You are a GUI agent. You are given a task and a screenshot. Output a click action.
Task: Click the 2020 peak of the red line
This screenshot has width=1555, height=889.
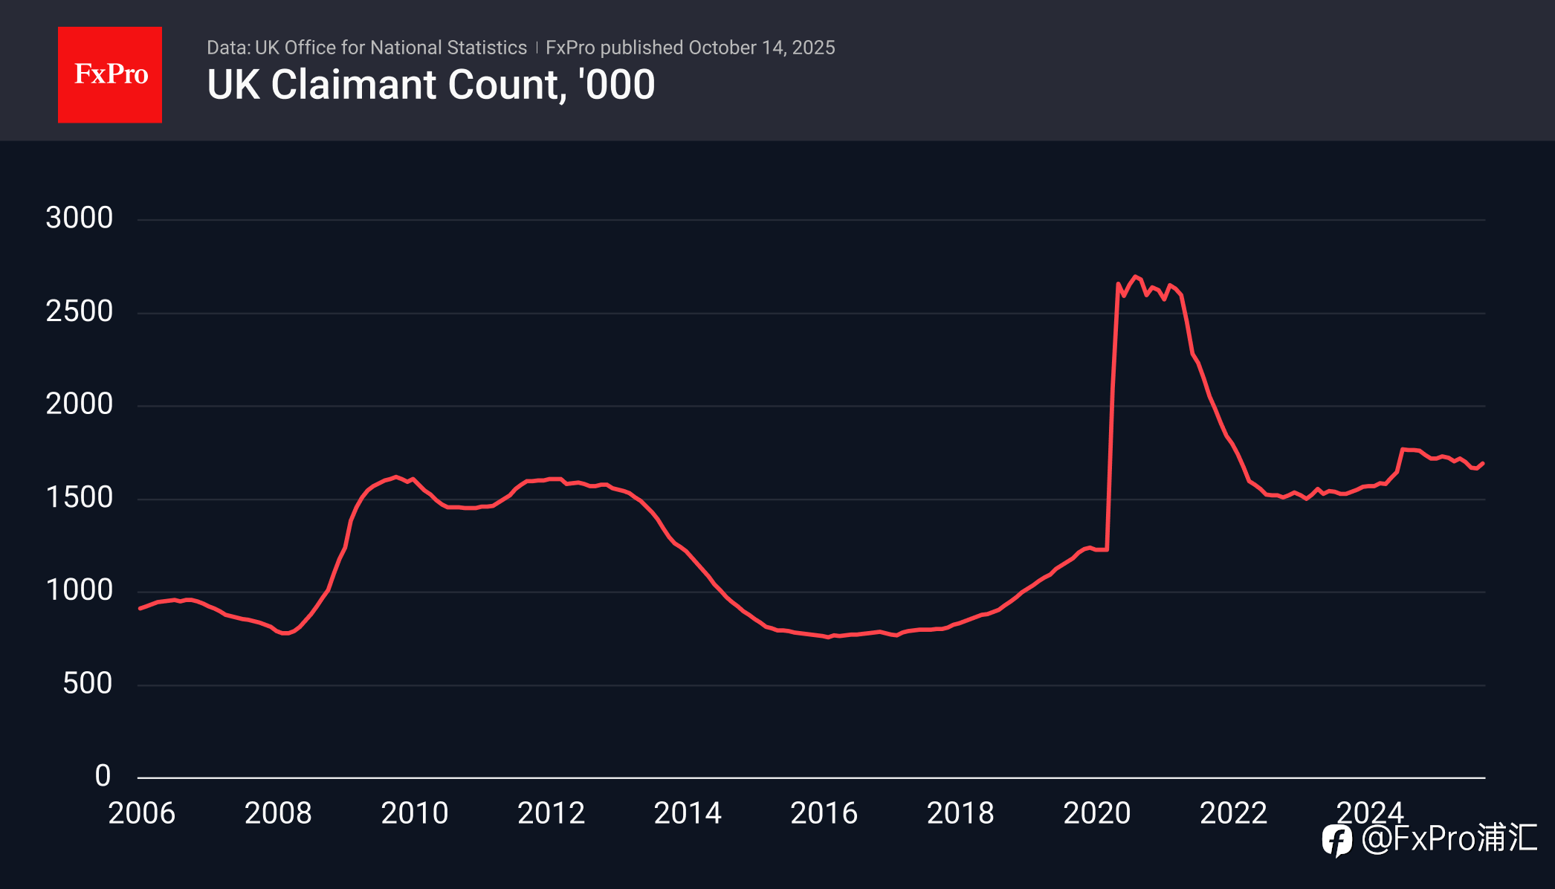click(x=1135, y=277)
